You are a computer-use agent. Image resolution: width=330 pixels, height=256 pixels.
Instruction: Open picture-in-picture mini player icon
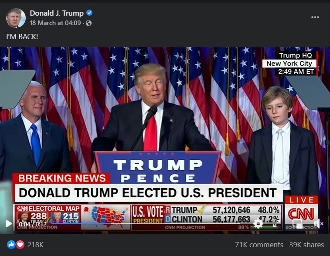pos(298,224)
